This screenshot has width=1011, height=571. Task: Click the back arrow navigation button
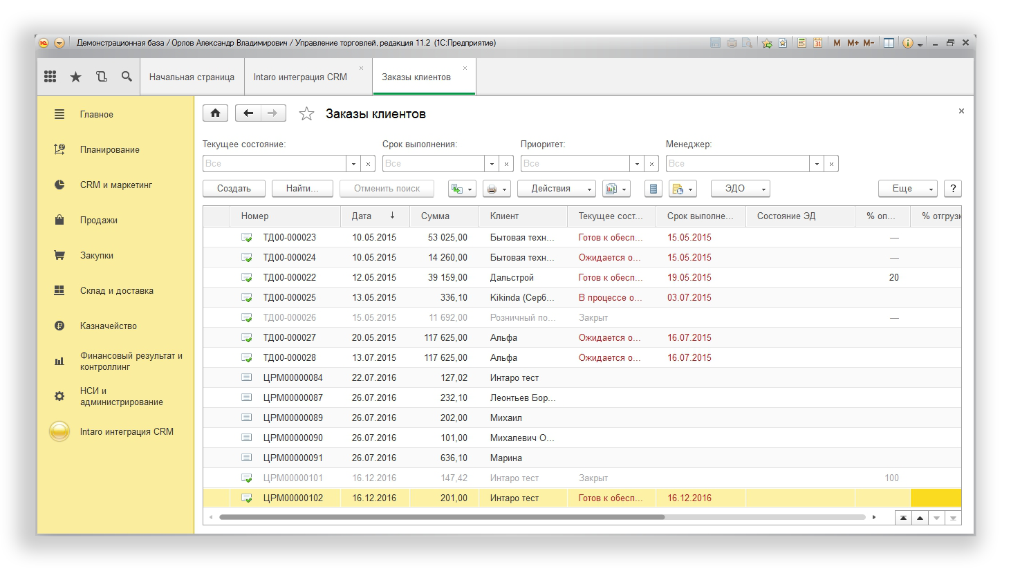click(x=248, y=113)
